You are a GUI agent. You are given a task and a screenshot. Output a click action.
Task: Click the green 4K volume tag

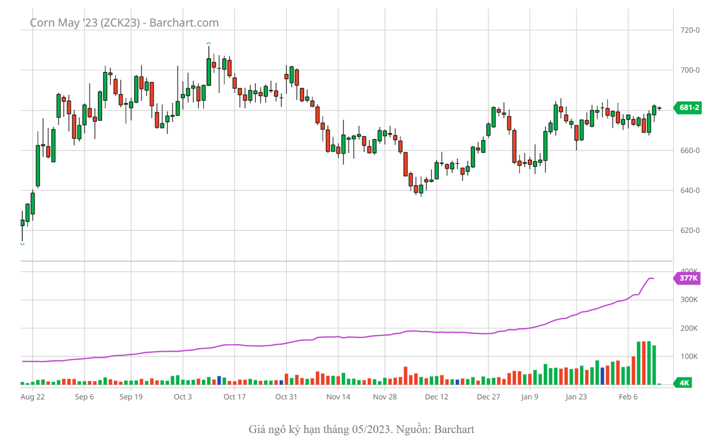[684, 383]
